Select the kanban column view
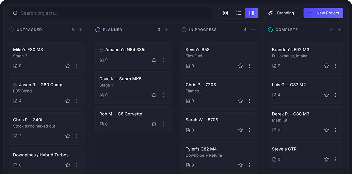 (252, 13)
